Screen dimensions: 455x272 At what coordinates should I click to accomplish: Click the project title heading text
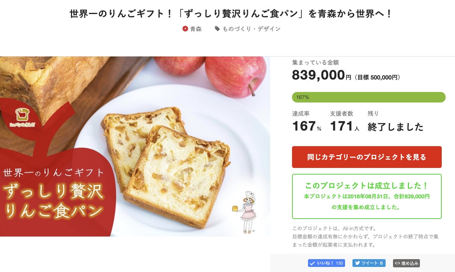pos(230,14)
